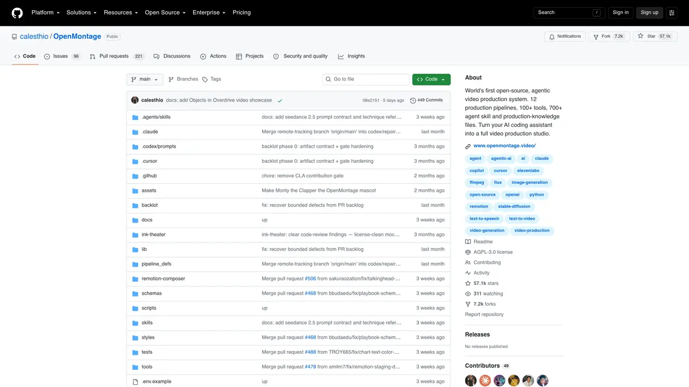Image resolution: width=689 pixels, height=387 pixels.
Task: Open pull request #506 link
Action: point(311,278)
